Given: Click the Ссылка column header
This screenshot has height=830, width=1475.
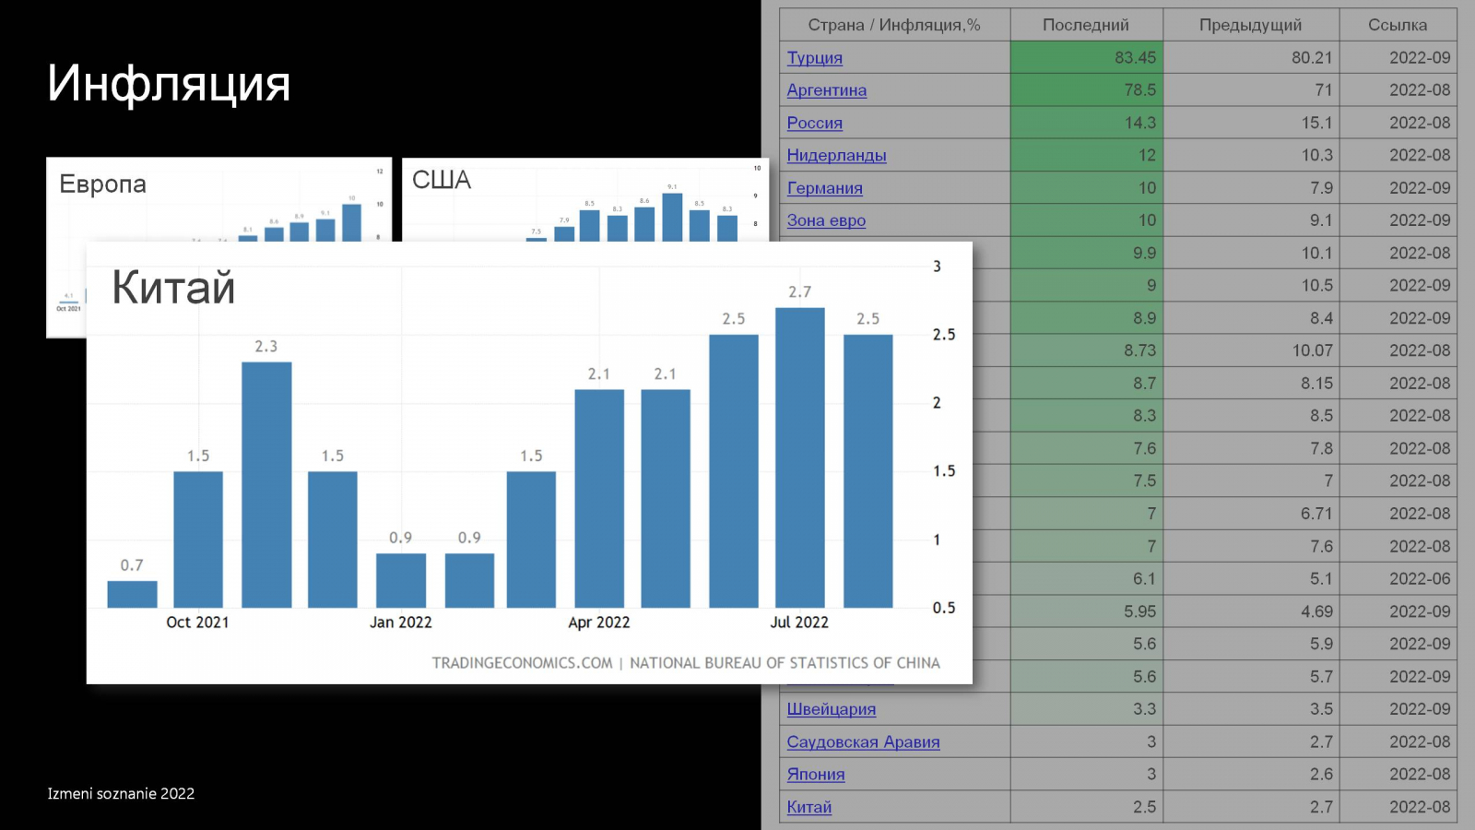Looking at the screenshot, I should [1398, 25].
